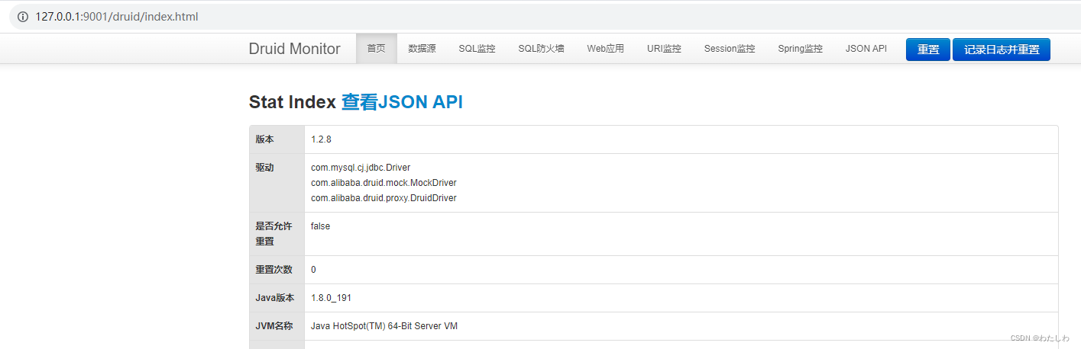Select the 首页 tab
The image size is (1081, 349).
pos(376,49)
